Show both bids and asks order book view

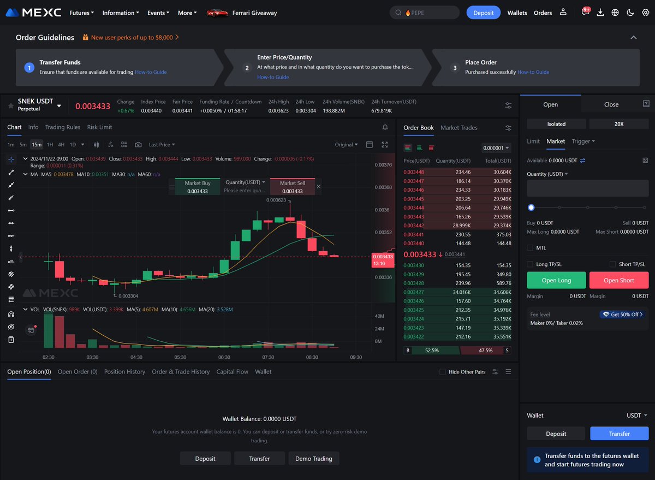click(408, 148)
